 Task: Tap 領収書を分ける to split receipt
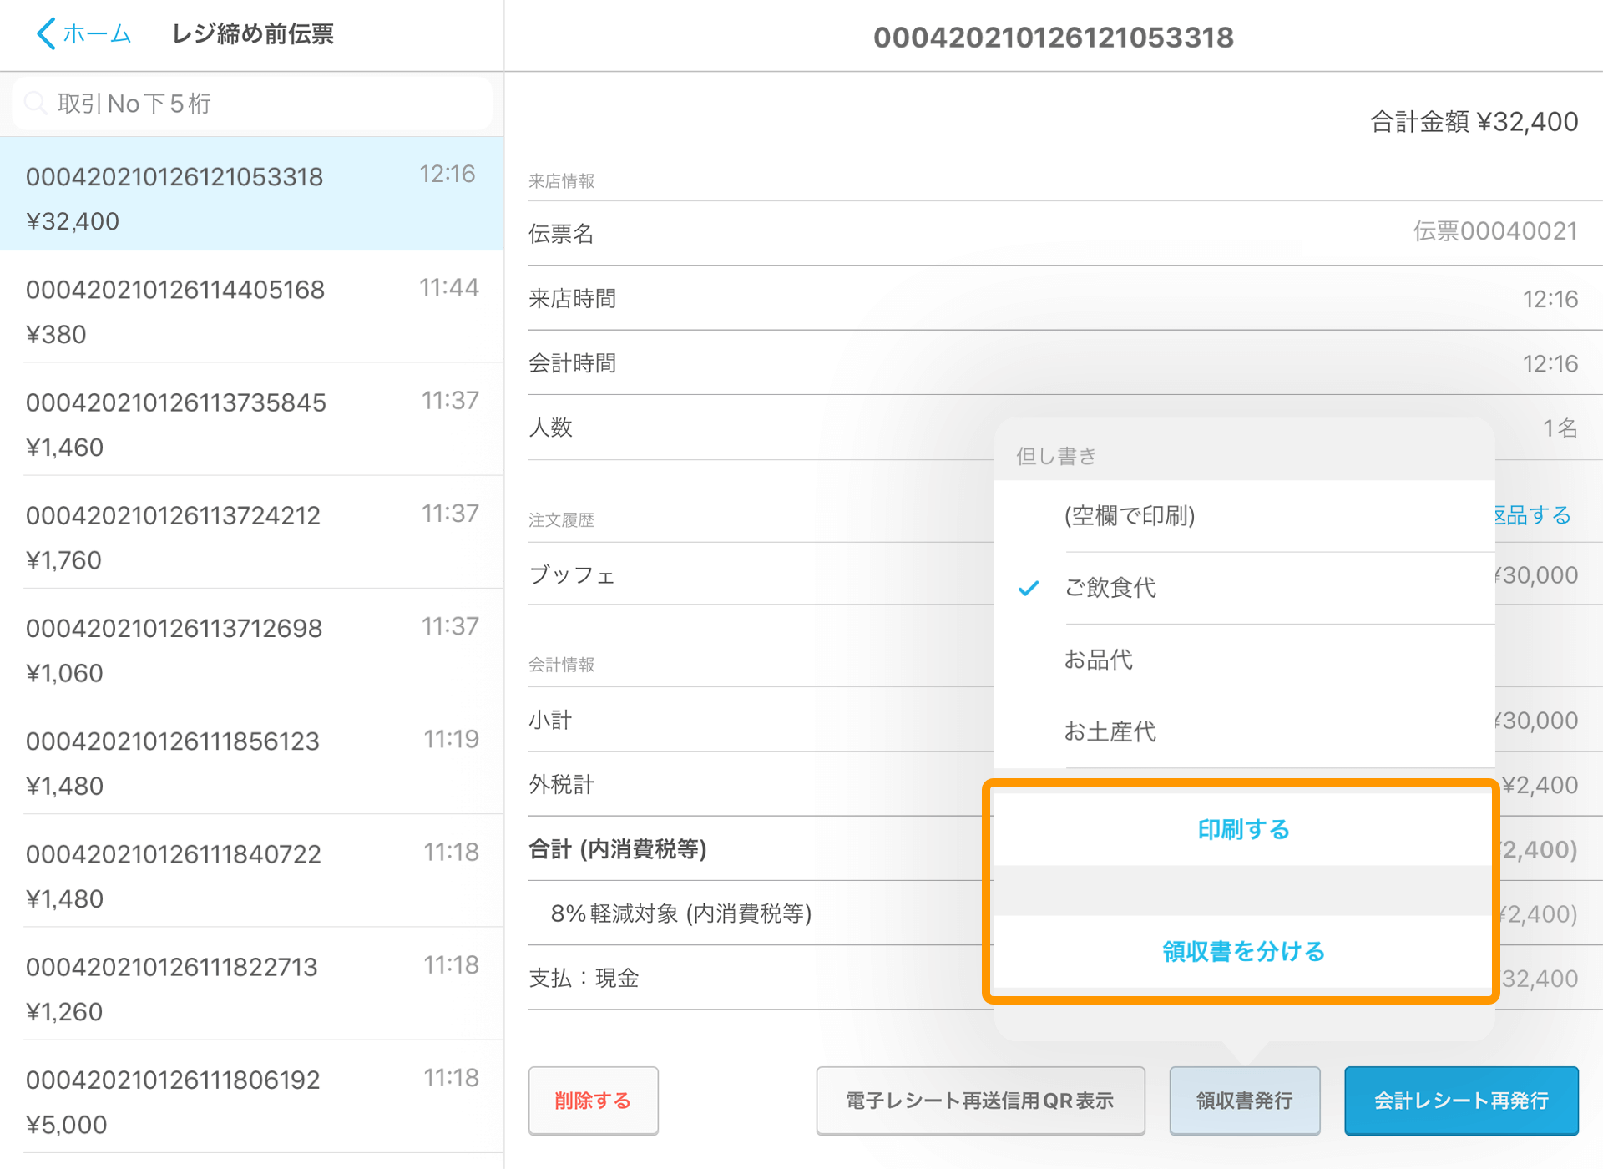click(1243, 951)
